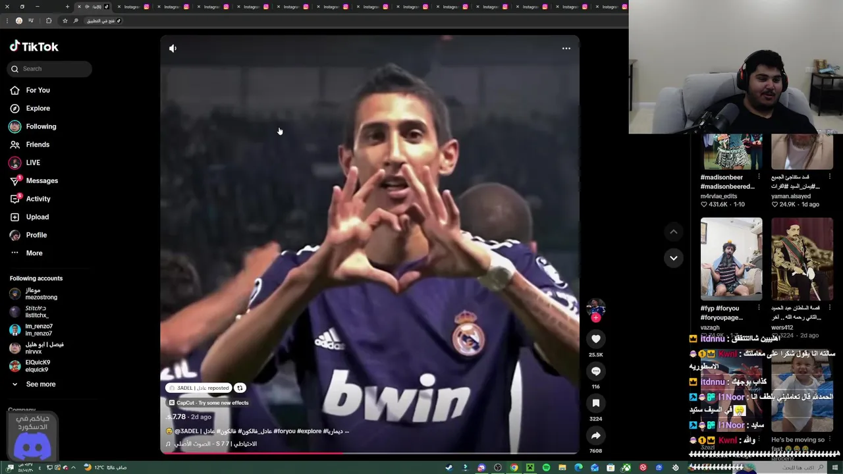Open the browser profile avatar
This screenshot has height=474, width=843.
tap(19, 20)
